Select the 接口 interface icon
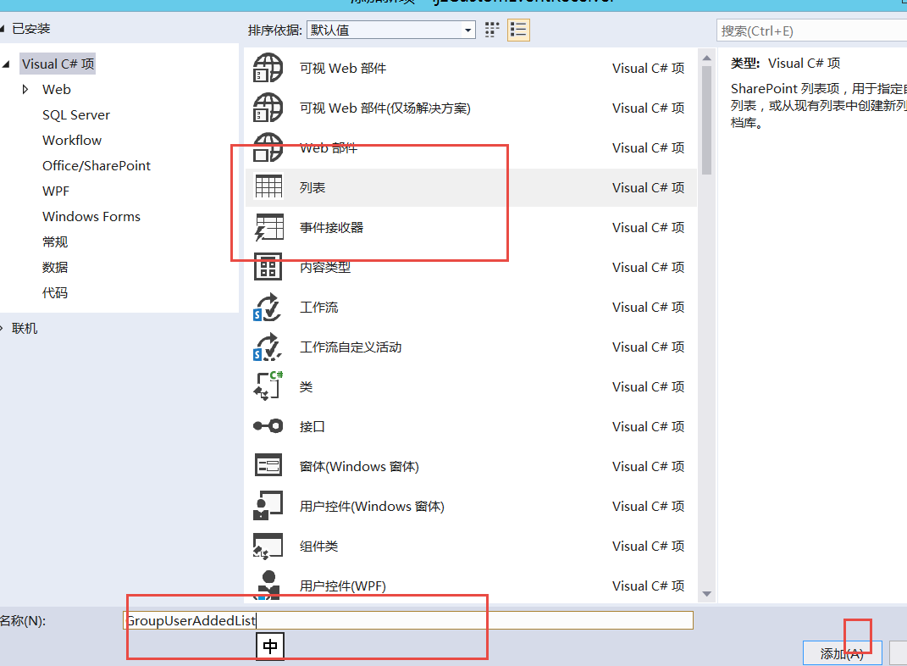This screenshot has width=907, height=666. point(268,426)
